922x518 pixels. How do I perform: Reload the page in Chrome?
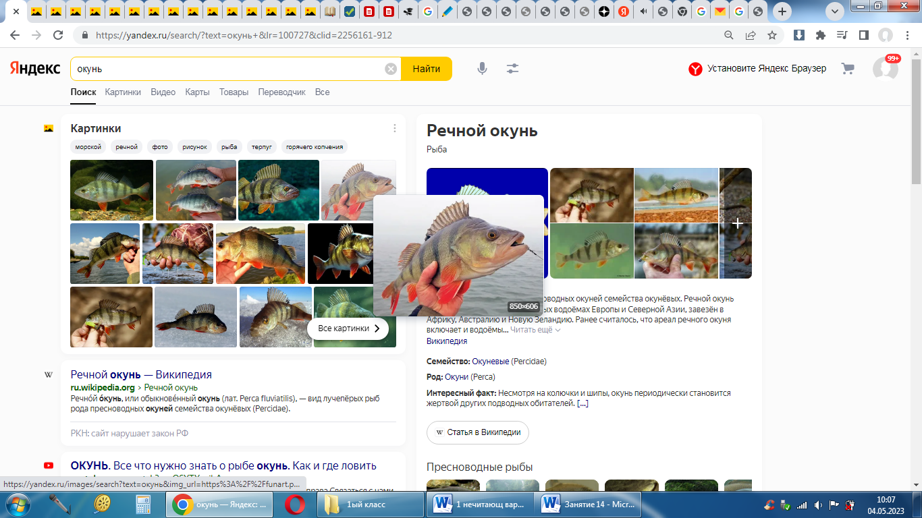(58, 35)
